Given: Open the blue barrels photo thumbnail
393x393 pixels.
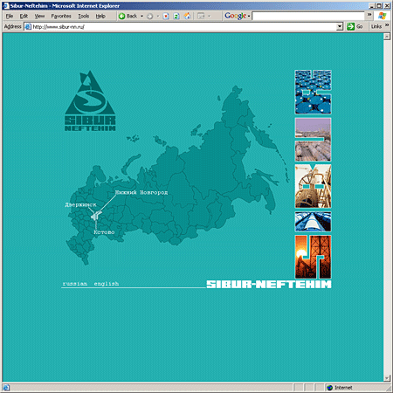Looking at the screenshot, I should tap(313, 92).
